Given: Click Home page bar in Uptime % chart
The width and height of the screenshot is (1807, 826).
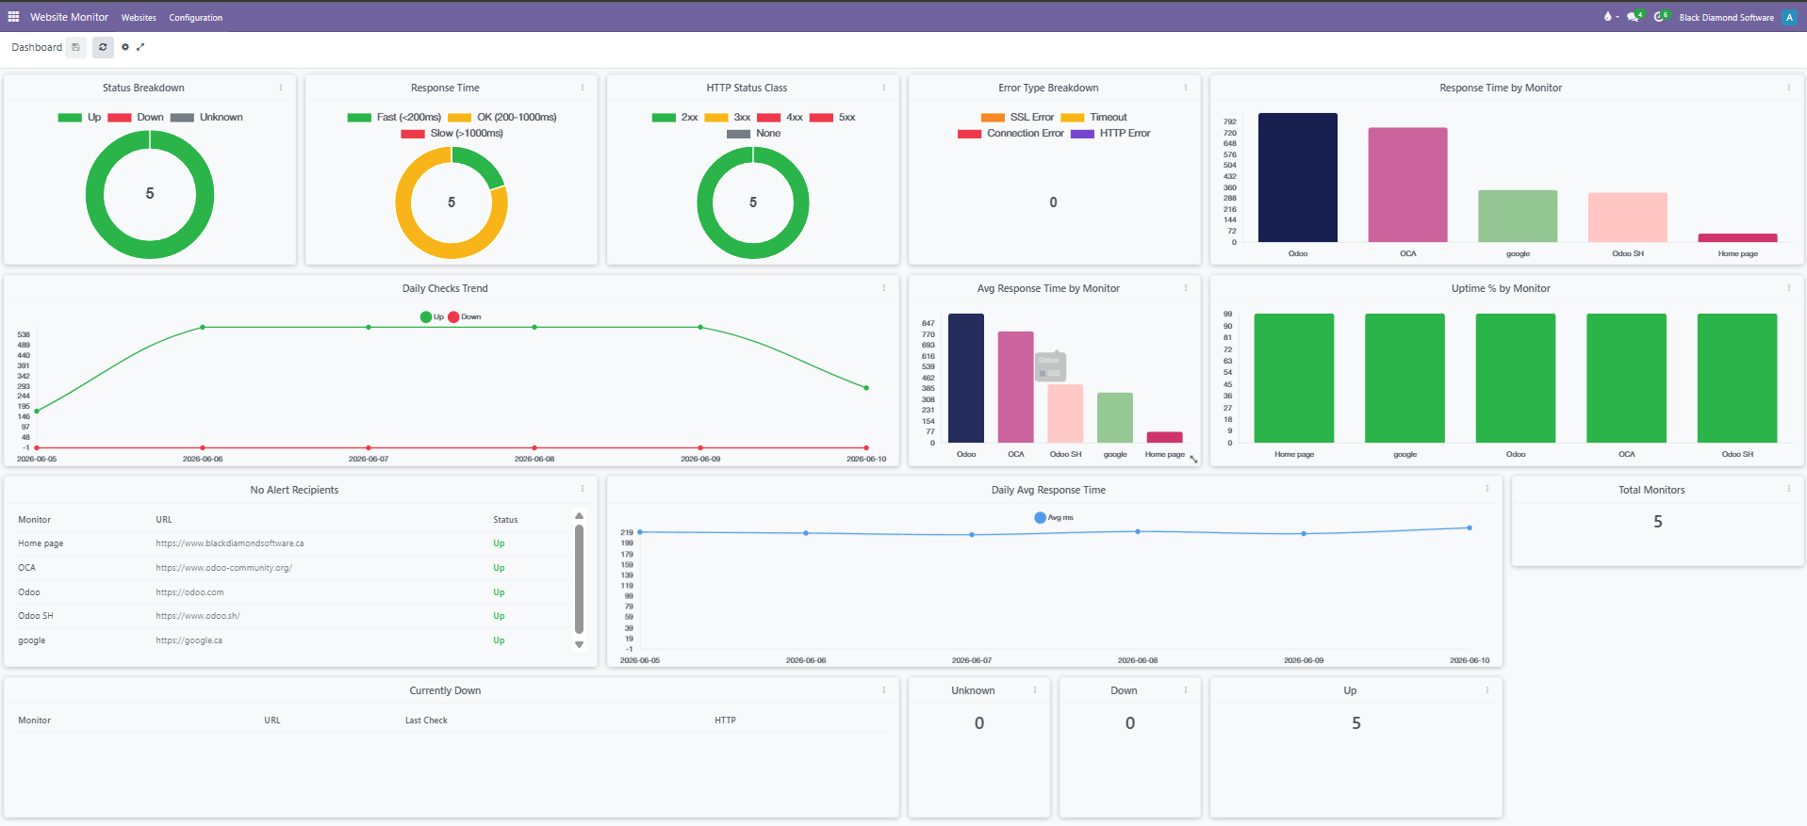Looking at the screenshot, I should (x=1294, y=378).
